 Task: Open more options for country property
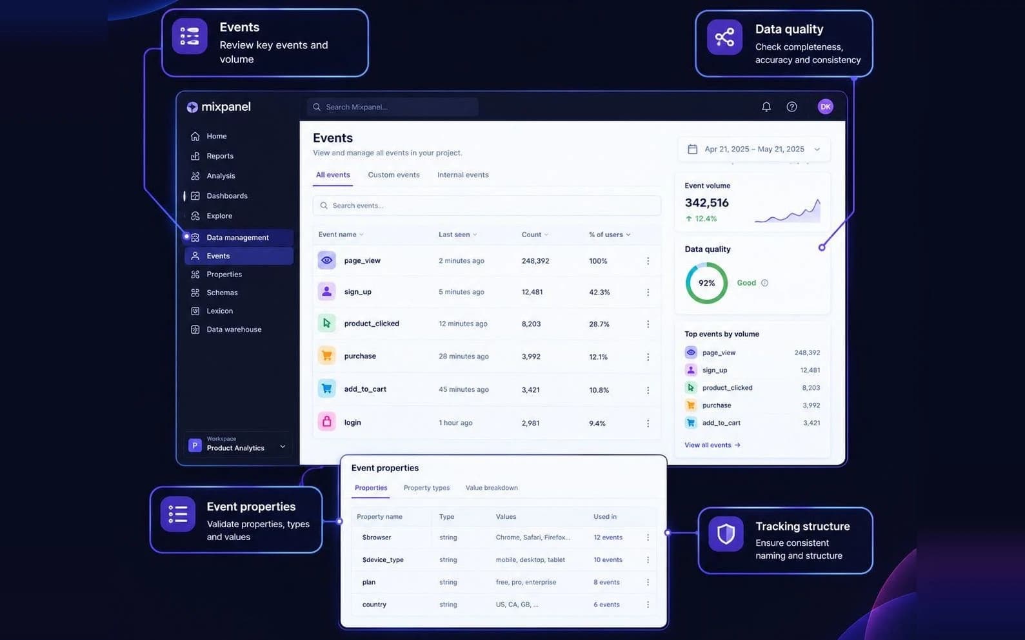(x=648, y=605)
